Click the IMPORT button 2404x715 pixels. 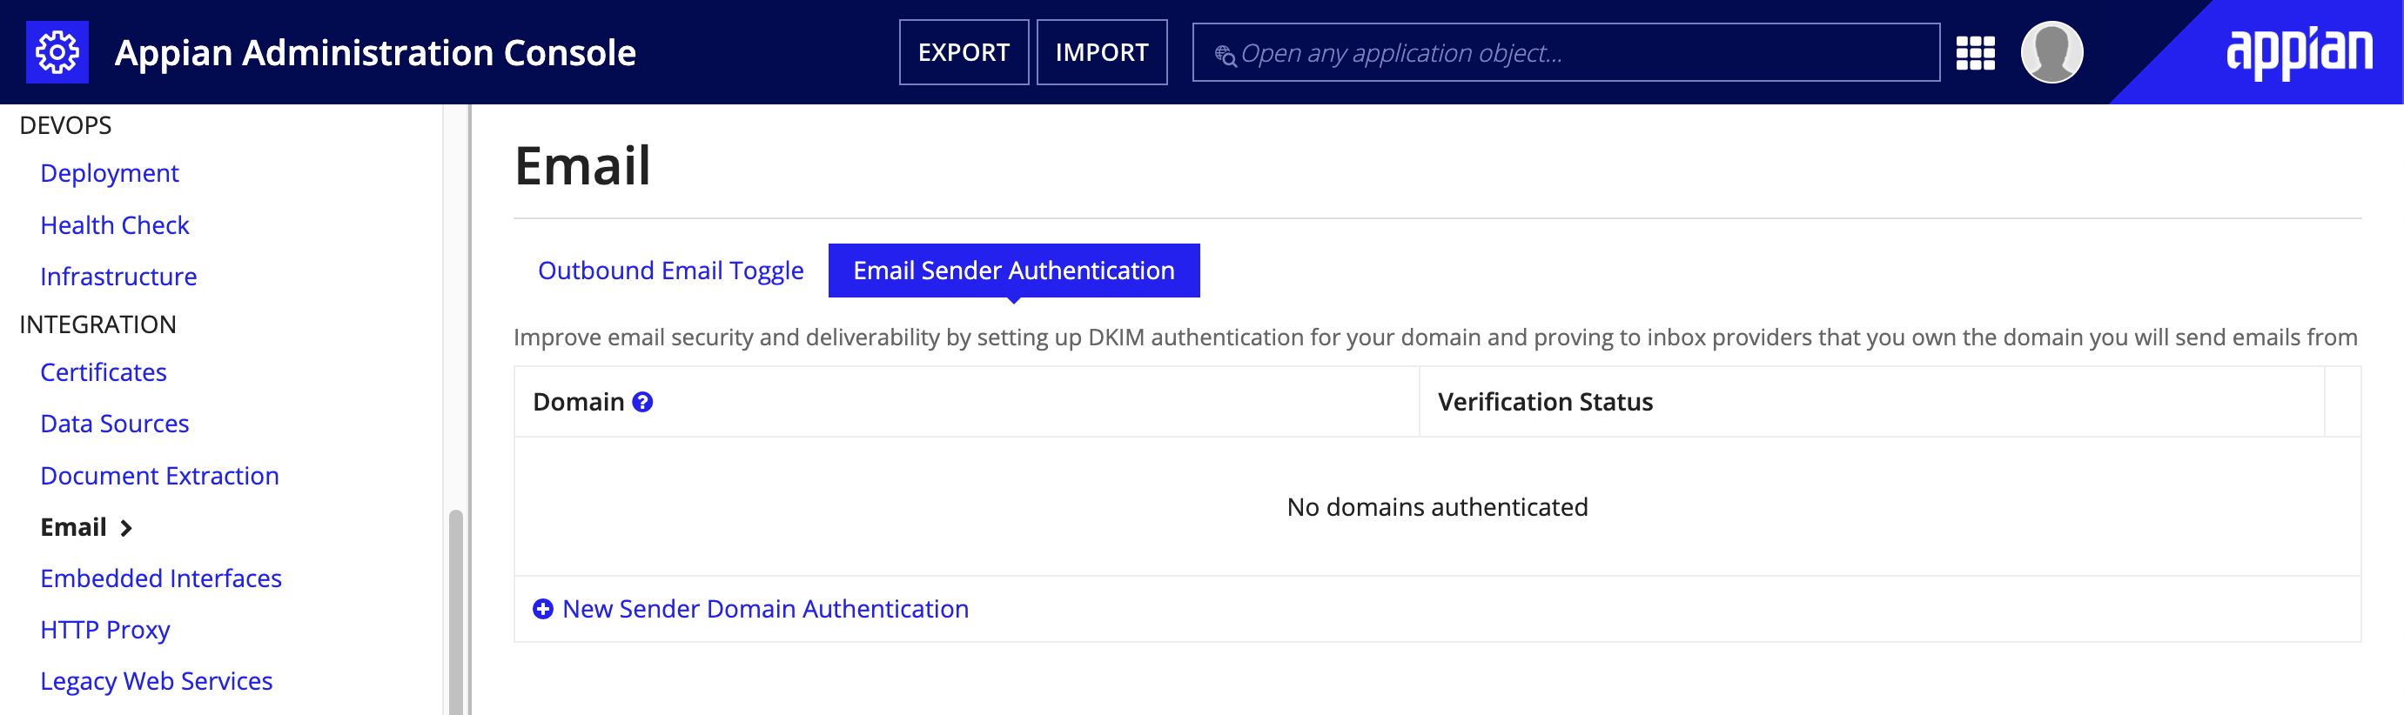pos(1101,52)
